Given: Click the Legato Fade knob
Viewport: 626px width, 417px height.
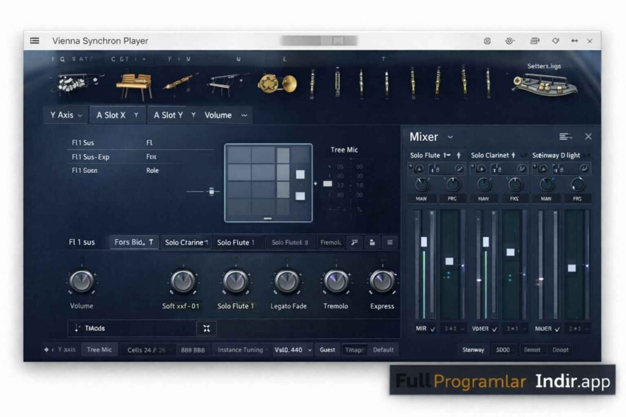Looking at the screenshot, I should (287, 282).
